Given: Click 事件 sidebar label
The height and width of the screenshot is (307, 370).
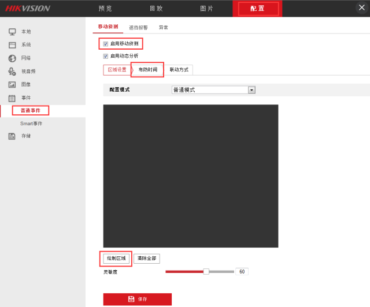Looking at the screenshot, I should (26, 98).
